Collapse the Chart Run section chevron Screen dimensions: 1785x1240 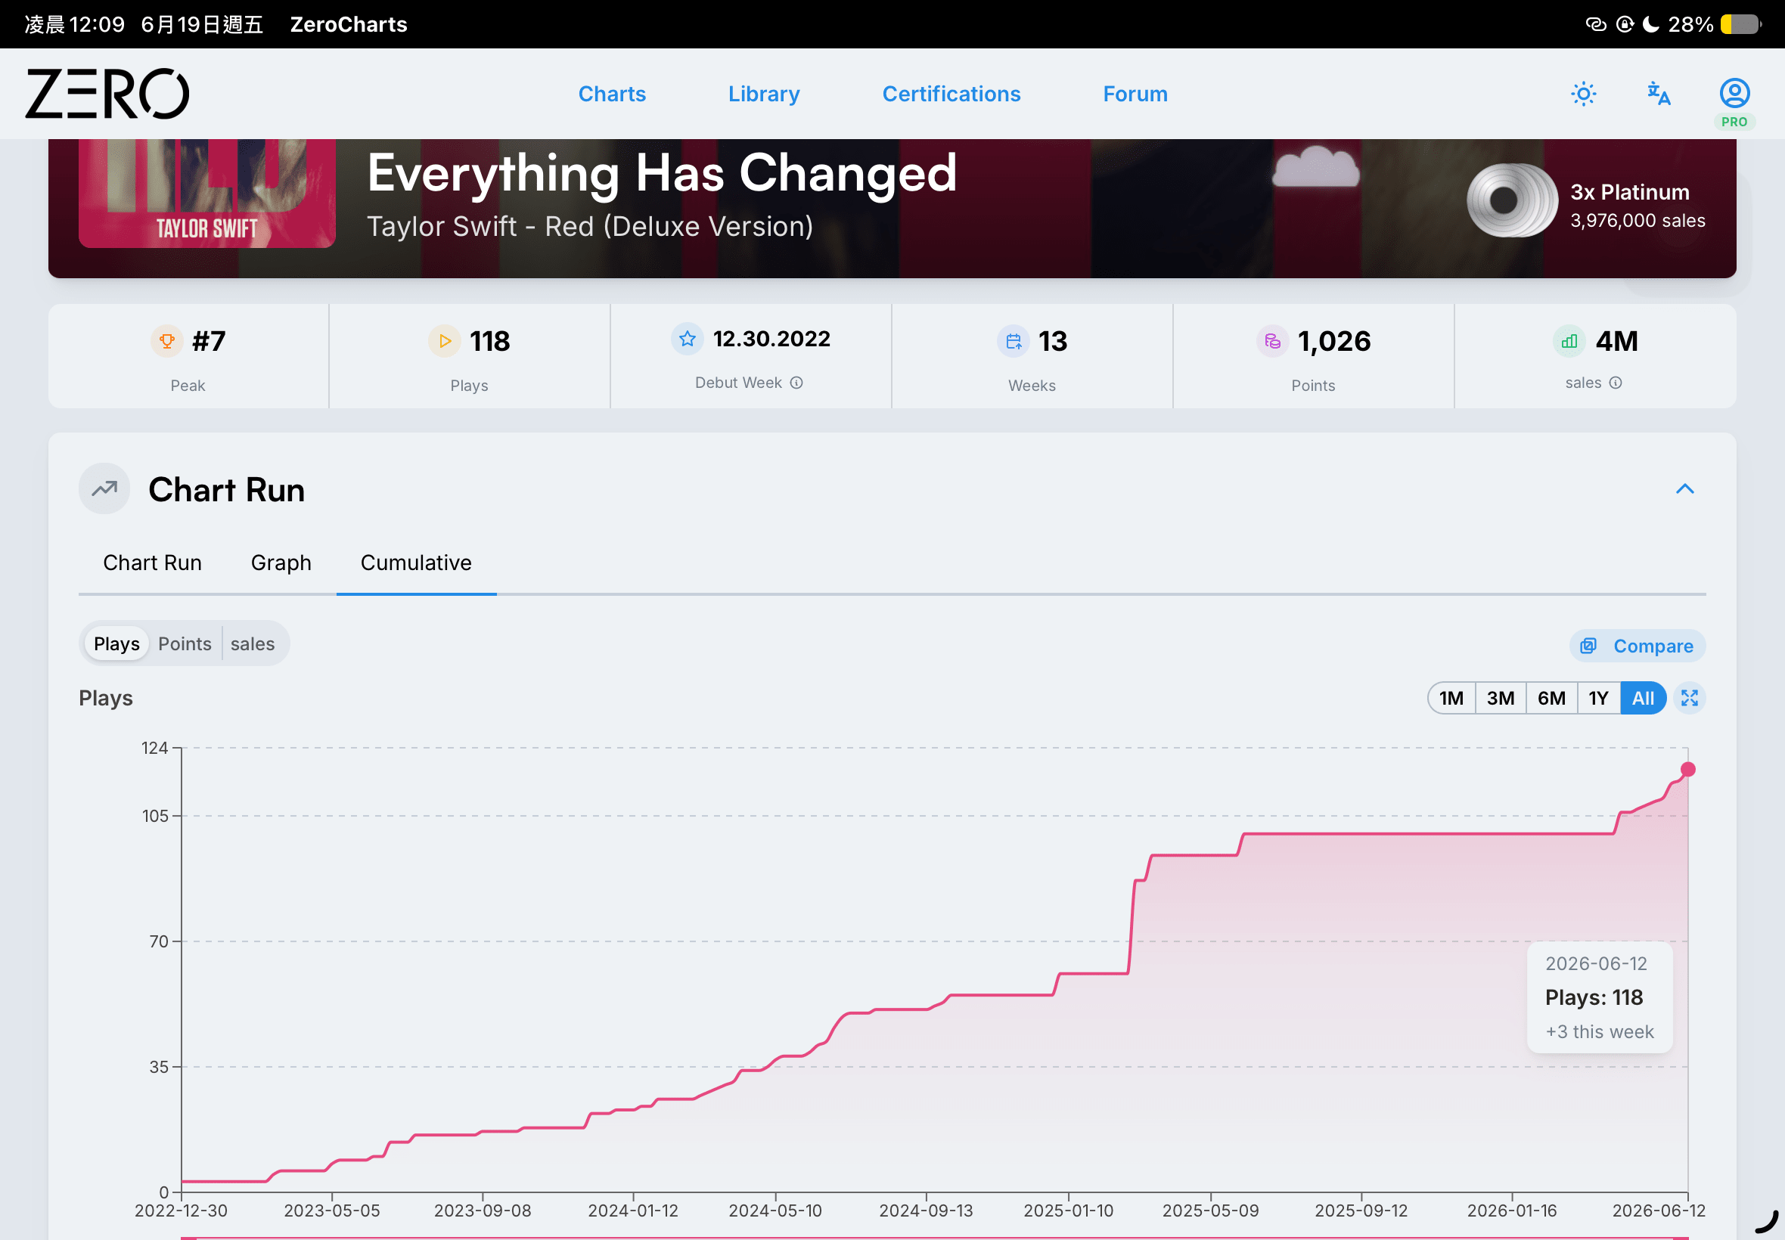(1684, 488)
